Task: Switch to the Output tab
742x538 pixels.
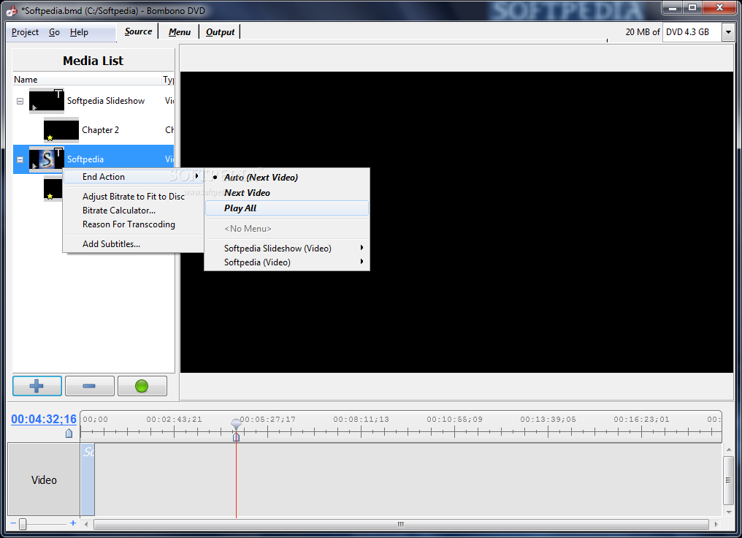Action: (x=220, y=31)
